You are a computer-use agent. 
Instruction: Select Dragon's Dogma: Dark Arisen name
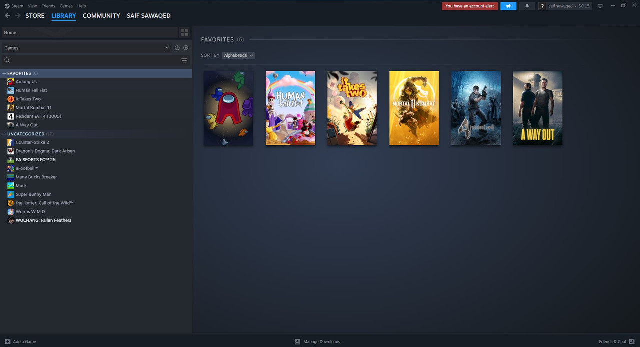[45, 151]
